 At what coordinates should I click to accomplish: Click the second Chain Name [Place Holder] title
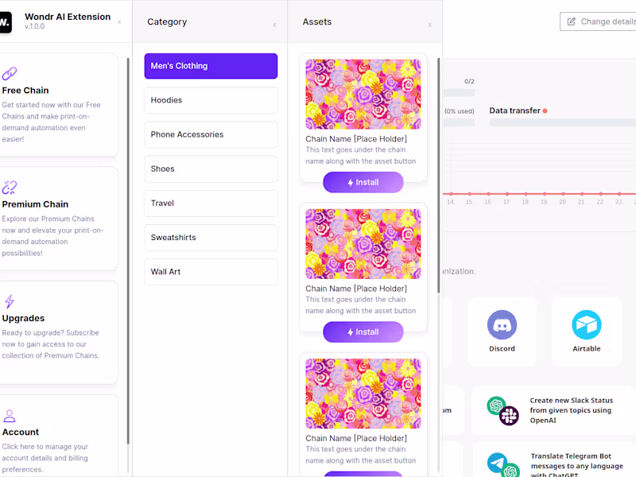click(x=356, y=289)
